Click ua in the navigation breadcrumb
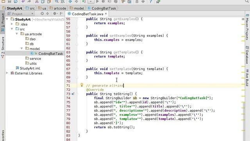 point(42,8)
